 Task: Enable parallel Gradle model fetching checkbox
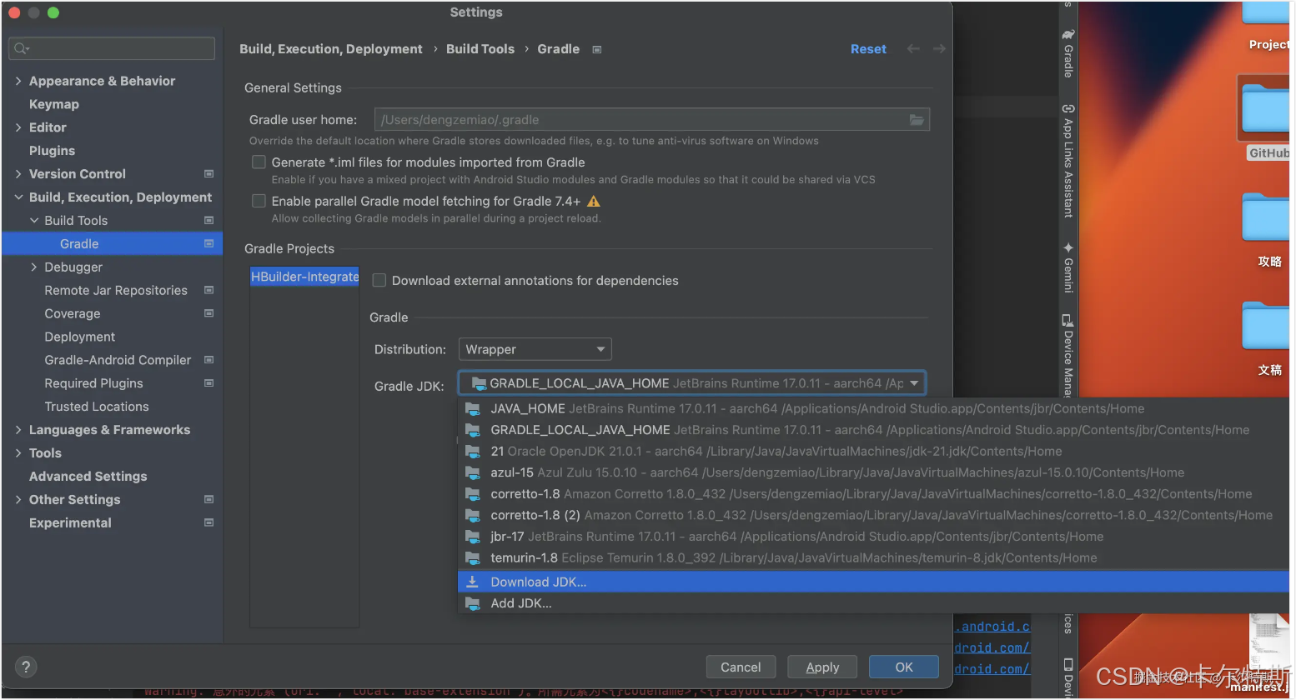[x=259, y=202]
